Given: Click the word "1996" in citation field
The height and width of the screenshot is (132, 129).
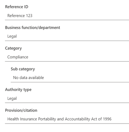Looking at the screenshot, I should click(107, 119).
